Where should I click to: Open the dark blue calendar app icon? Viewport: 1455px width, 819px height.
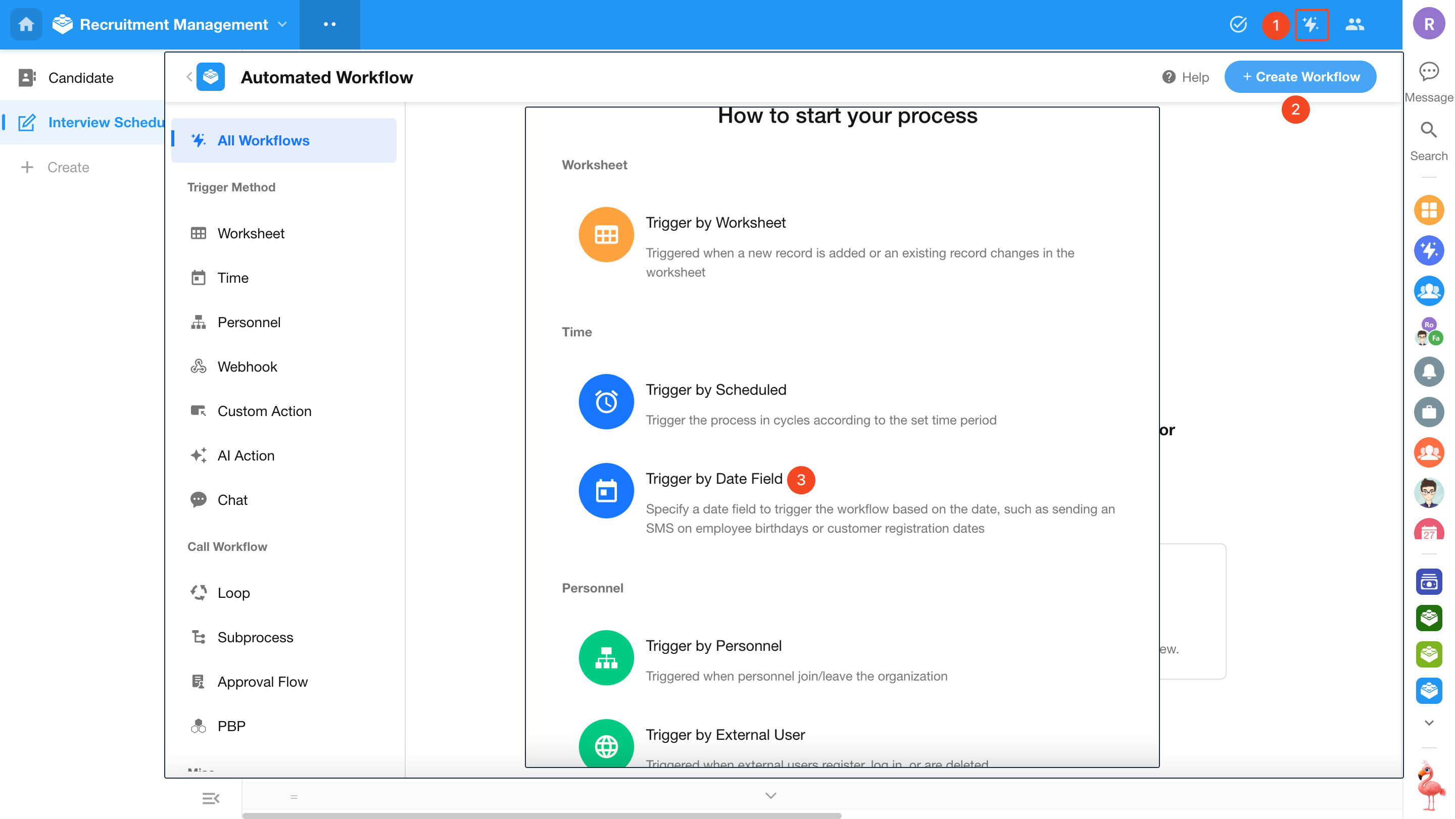[x=1428, y=582]
